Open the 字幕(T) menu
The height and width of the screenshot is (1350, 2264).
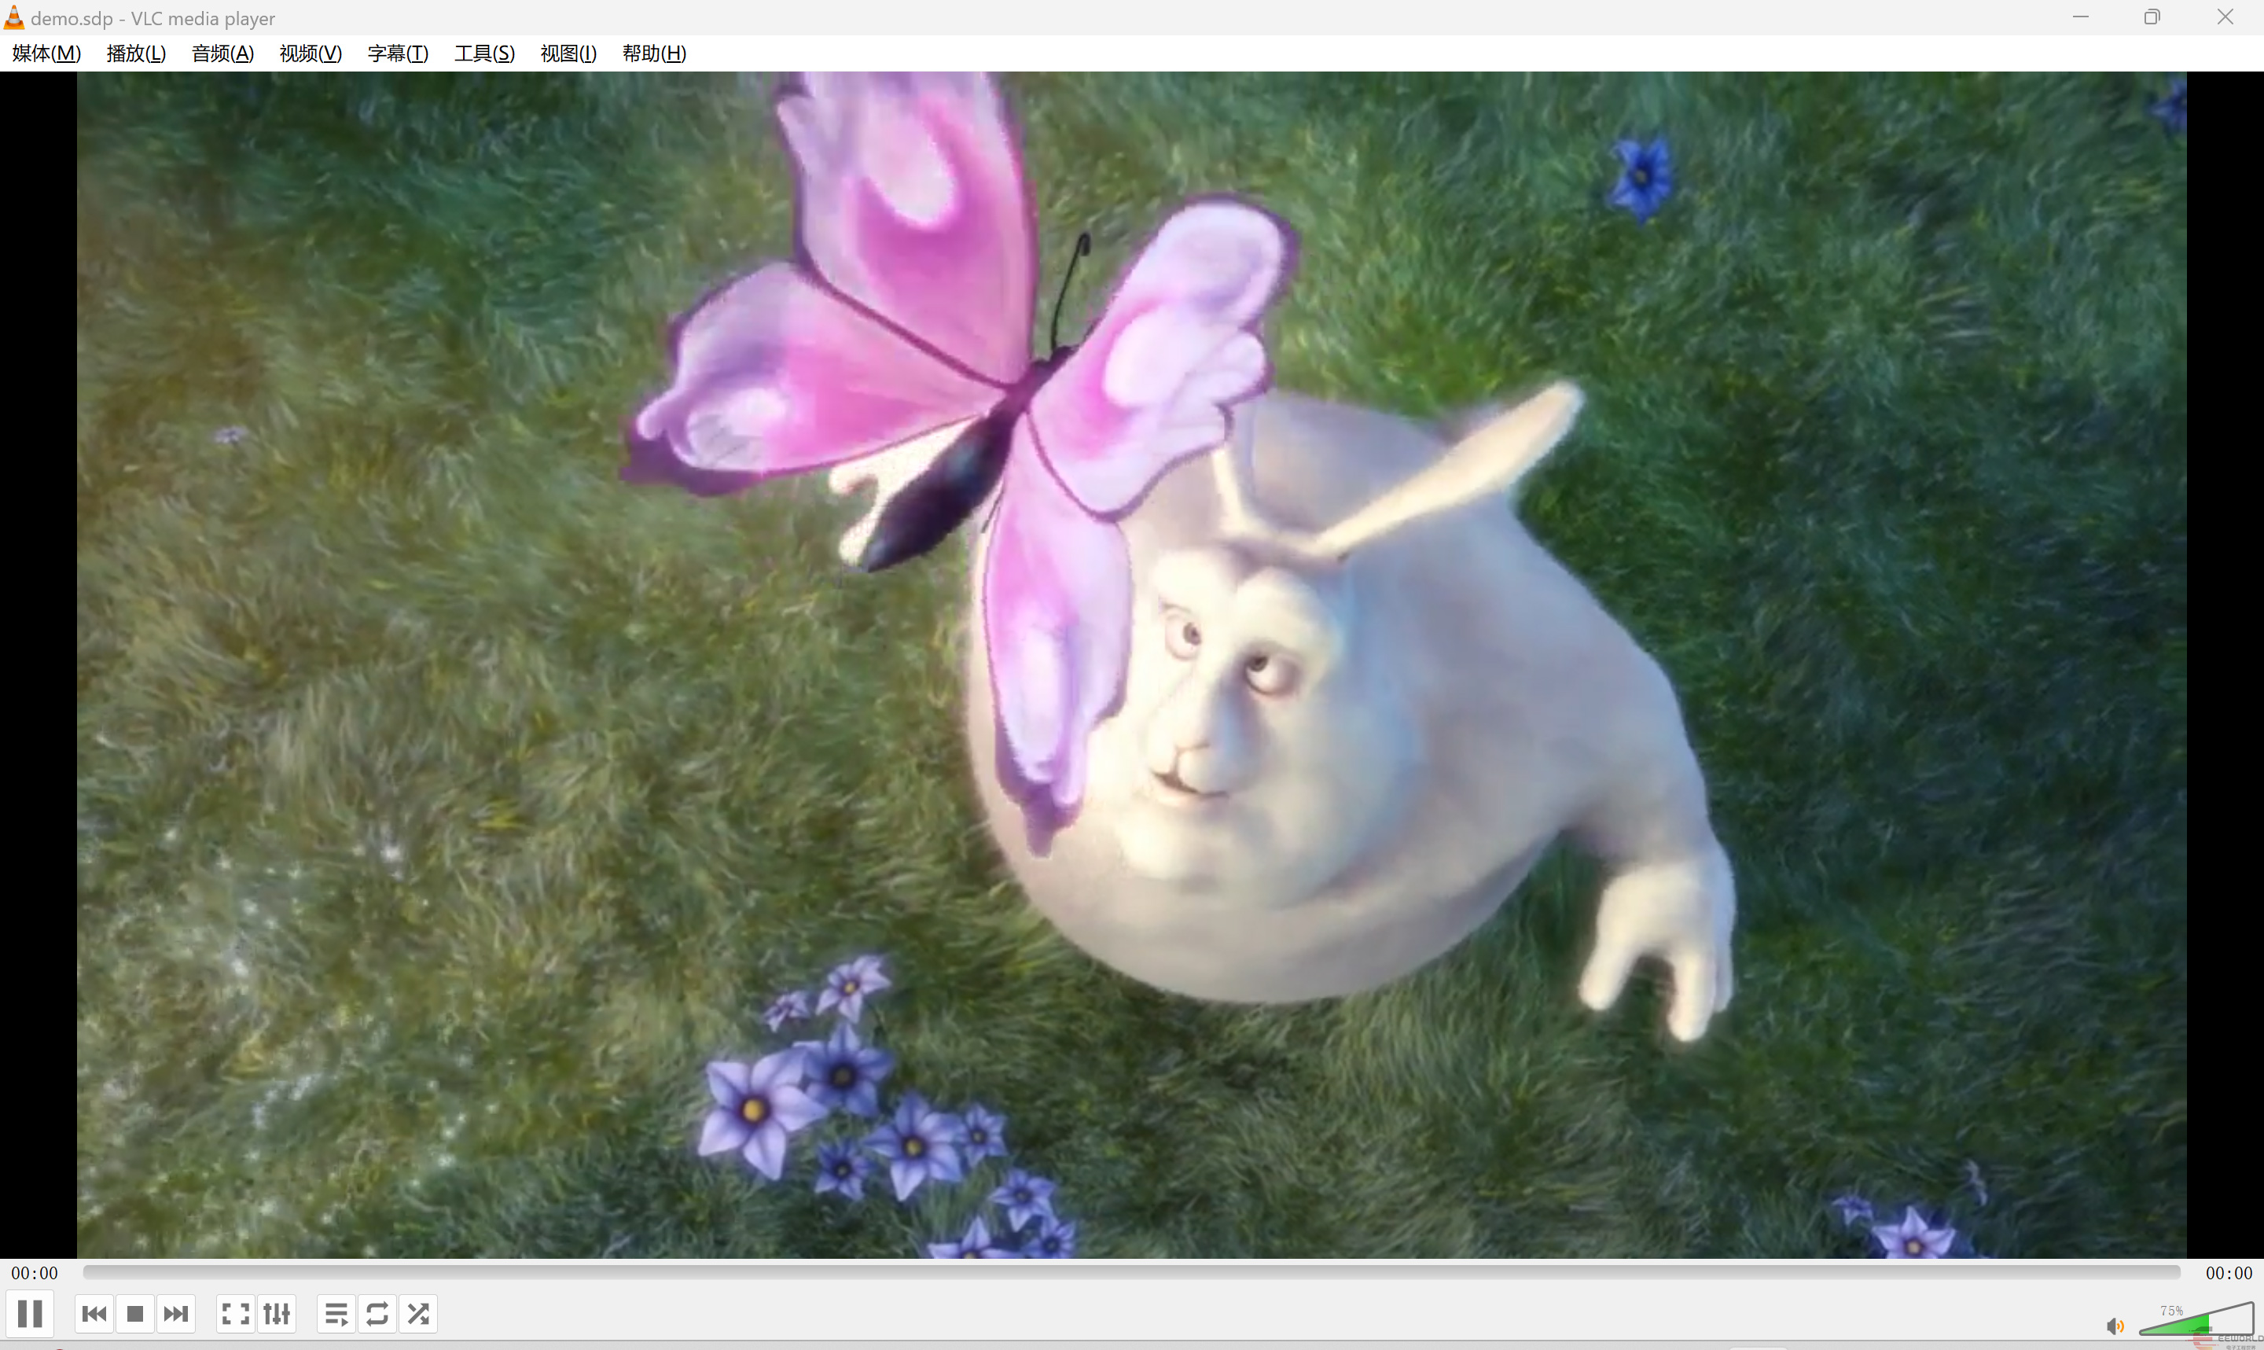(x=397, y=53)
